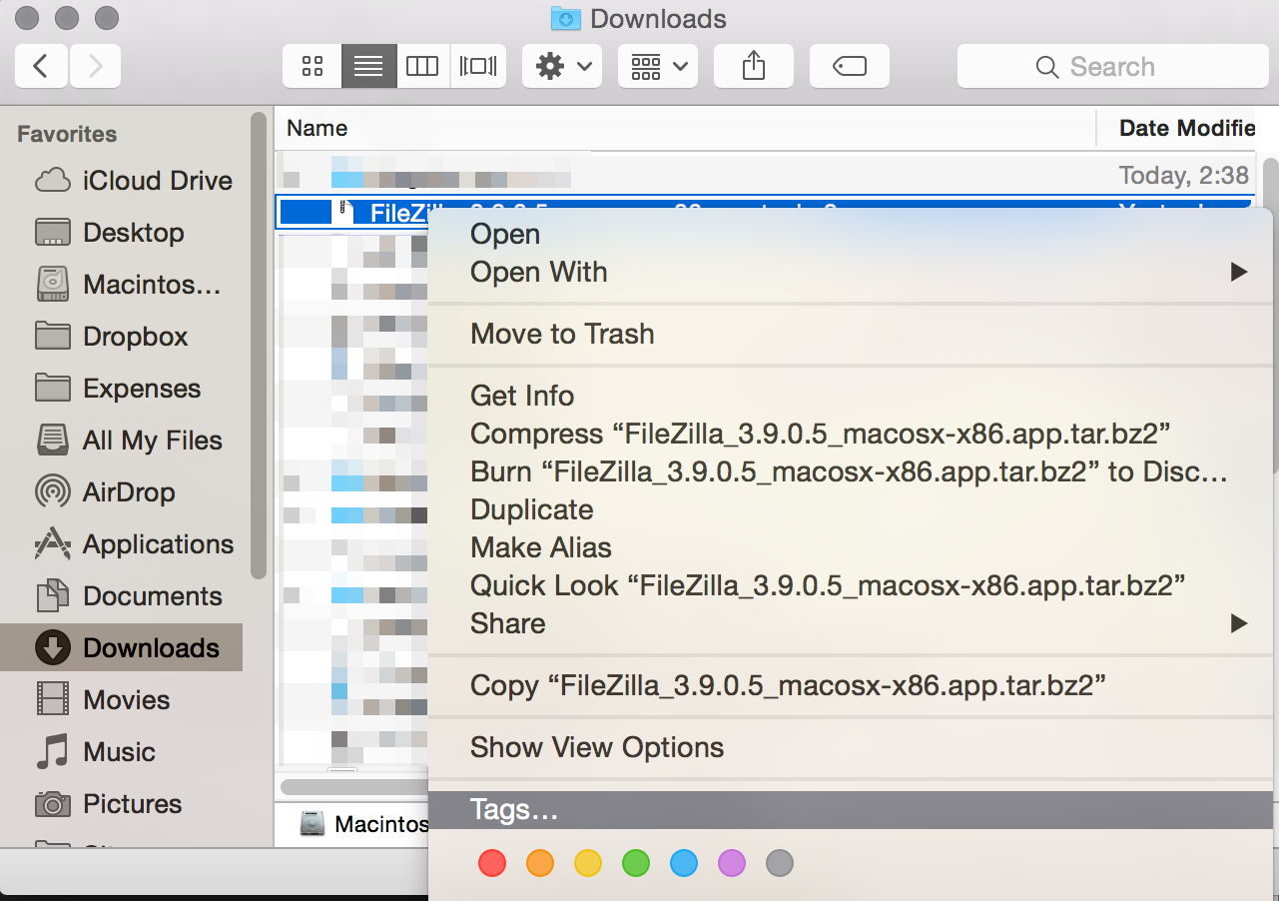Choose Copy FileZilla archive
Image resolution: width=1279 pixels, height=901 pixels.
[851, 685]
